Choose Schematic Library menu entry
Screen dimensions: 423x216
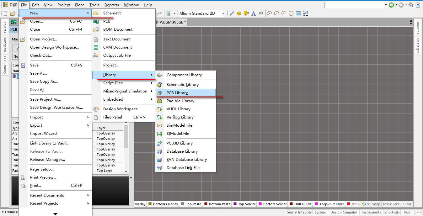182,85
